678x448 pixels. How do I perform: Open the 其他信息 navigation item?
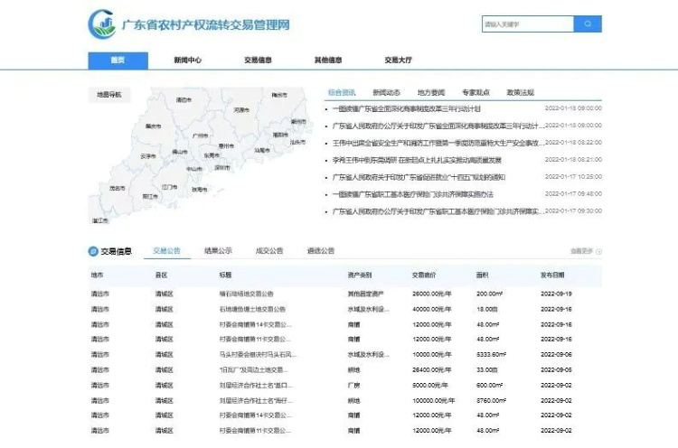(328, 61)
